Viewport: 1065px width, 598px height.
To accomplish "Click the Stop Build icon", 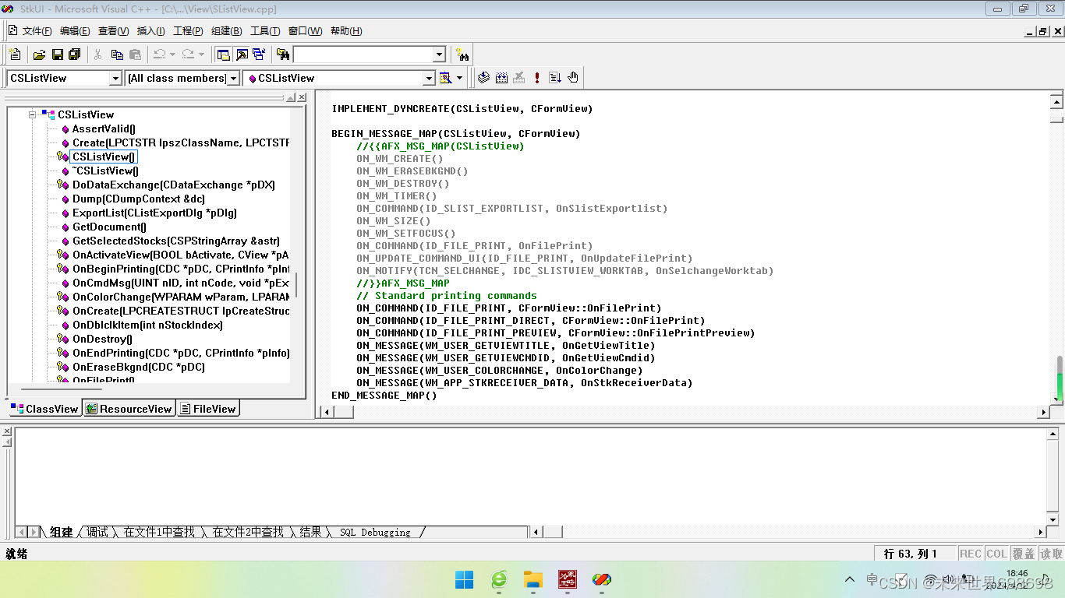I will click(x=519, y=78).
